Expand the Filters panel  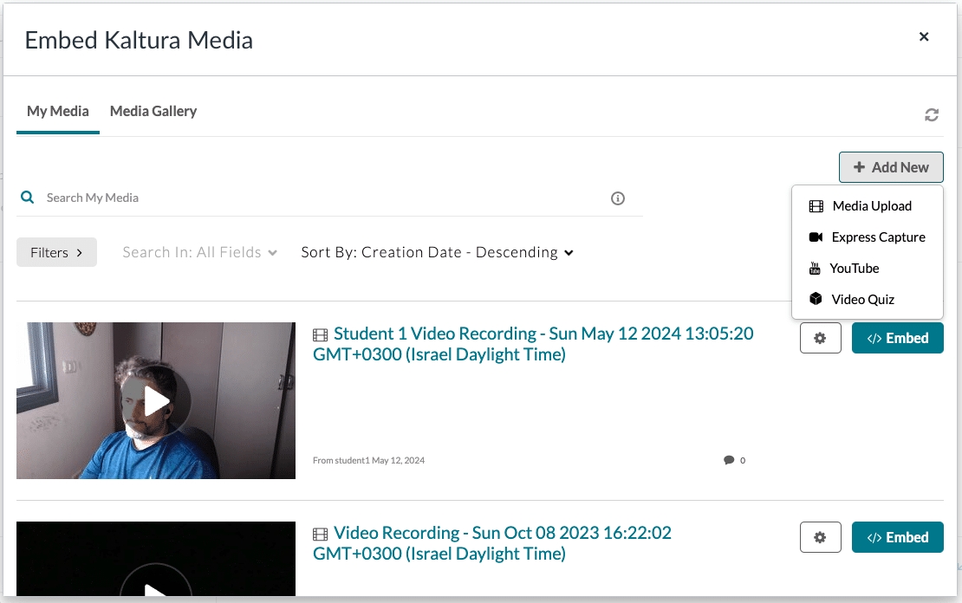coord(56,253)
